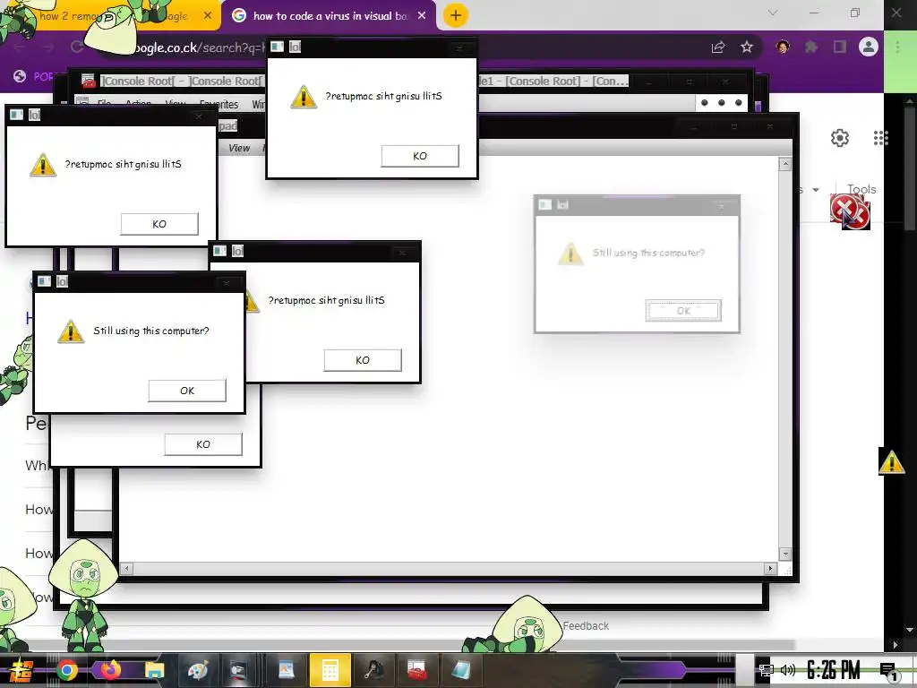Viewport: 917px width, 688px height.
Task: Open the Favorites menu in Console Root
Action: (219, 104)
